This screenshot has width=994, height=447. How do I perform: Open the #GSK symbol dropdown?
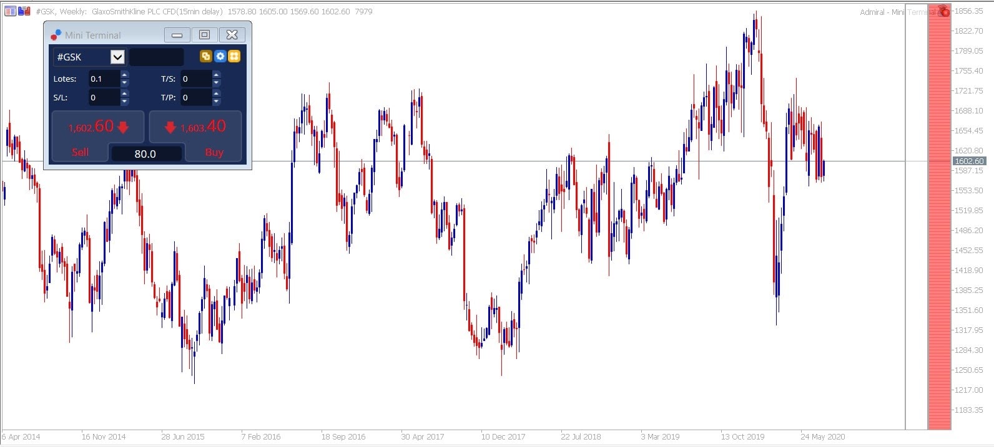(117, 57)
